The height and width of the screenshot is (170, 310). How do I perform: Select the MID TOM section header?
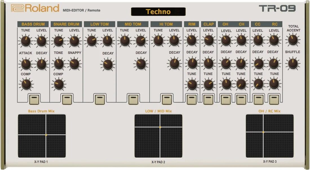(x=132, y=24)
